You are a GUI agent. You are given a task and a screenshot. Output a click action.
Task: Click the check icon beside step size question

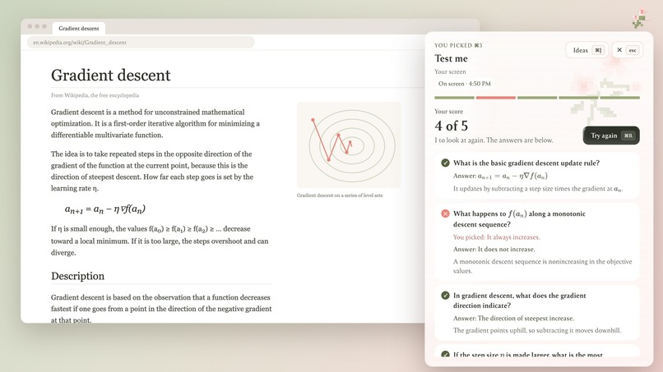tap(445, 354)
